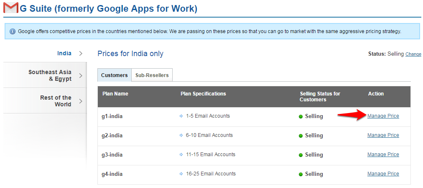Image resolution: width=423 pixels, height=188 pixels.
Task: Select Rest of the World region
Action: 56,101
